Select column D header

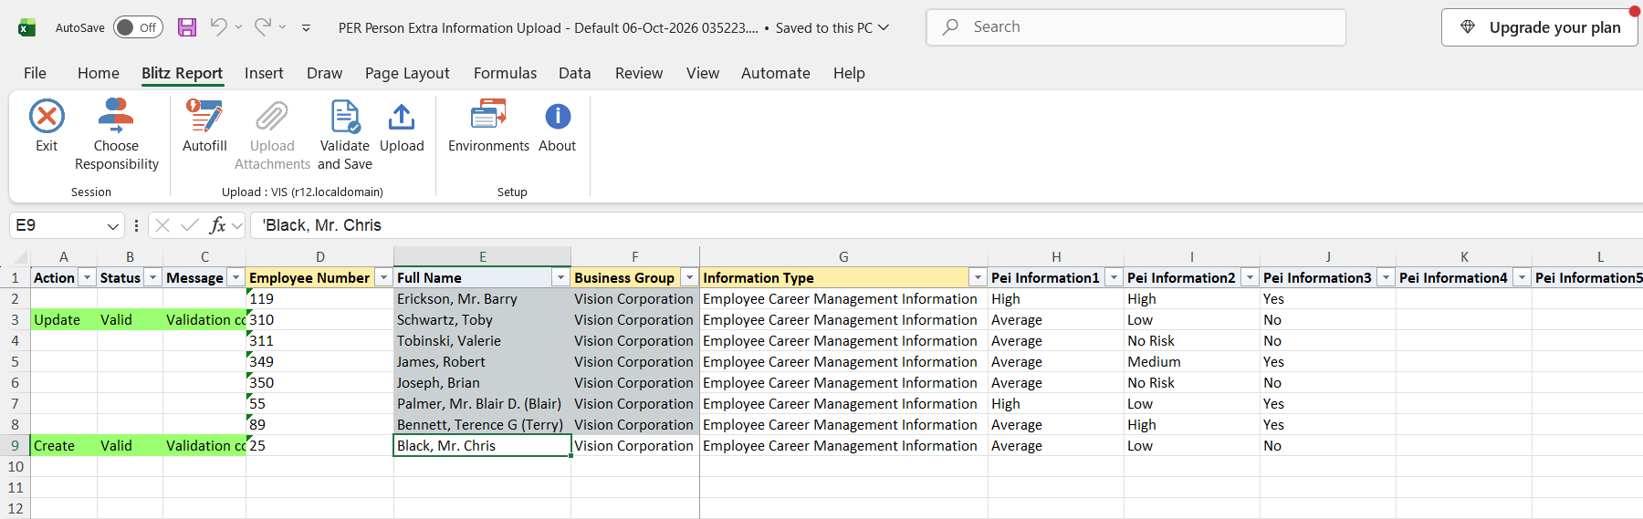click(319, 256)
